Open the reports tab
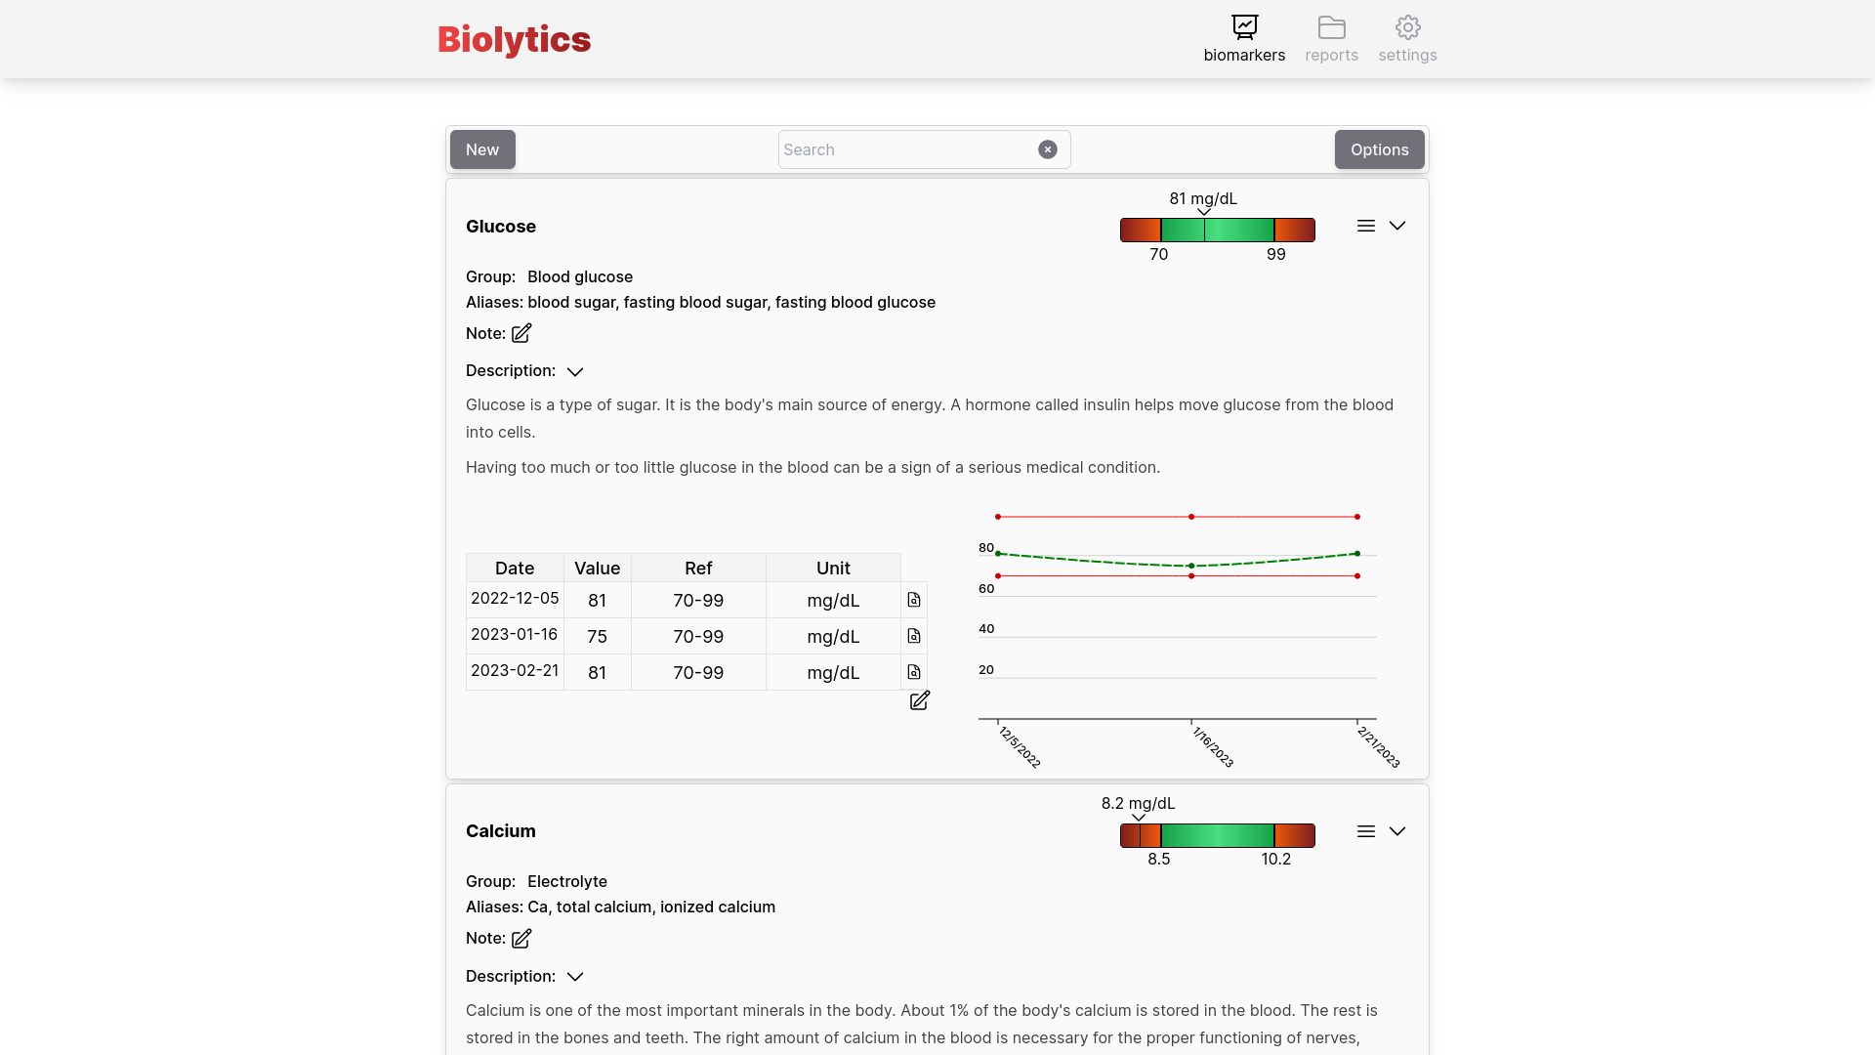Screen dimensions: 1875x1055 [1331, 39]
